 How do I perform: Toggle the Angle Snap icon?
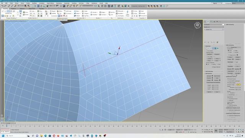click(70, 6)
